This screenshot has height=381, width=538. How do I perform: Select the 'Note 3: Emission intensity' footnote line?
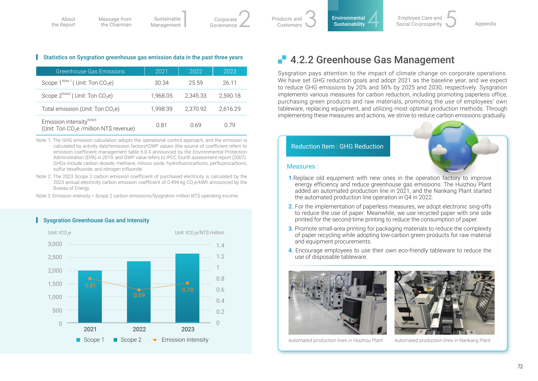pos(137,196)
